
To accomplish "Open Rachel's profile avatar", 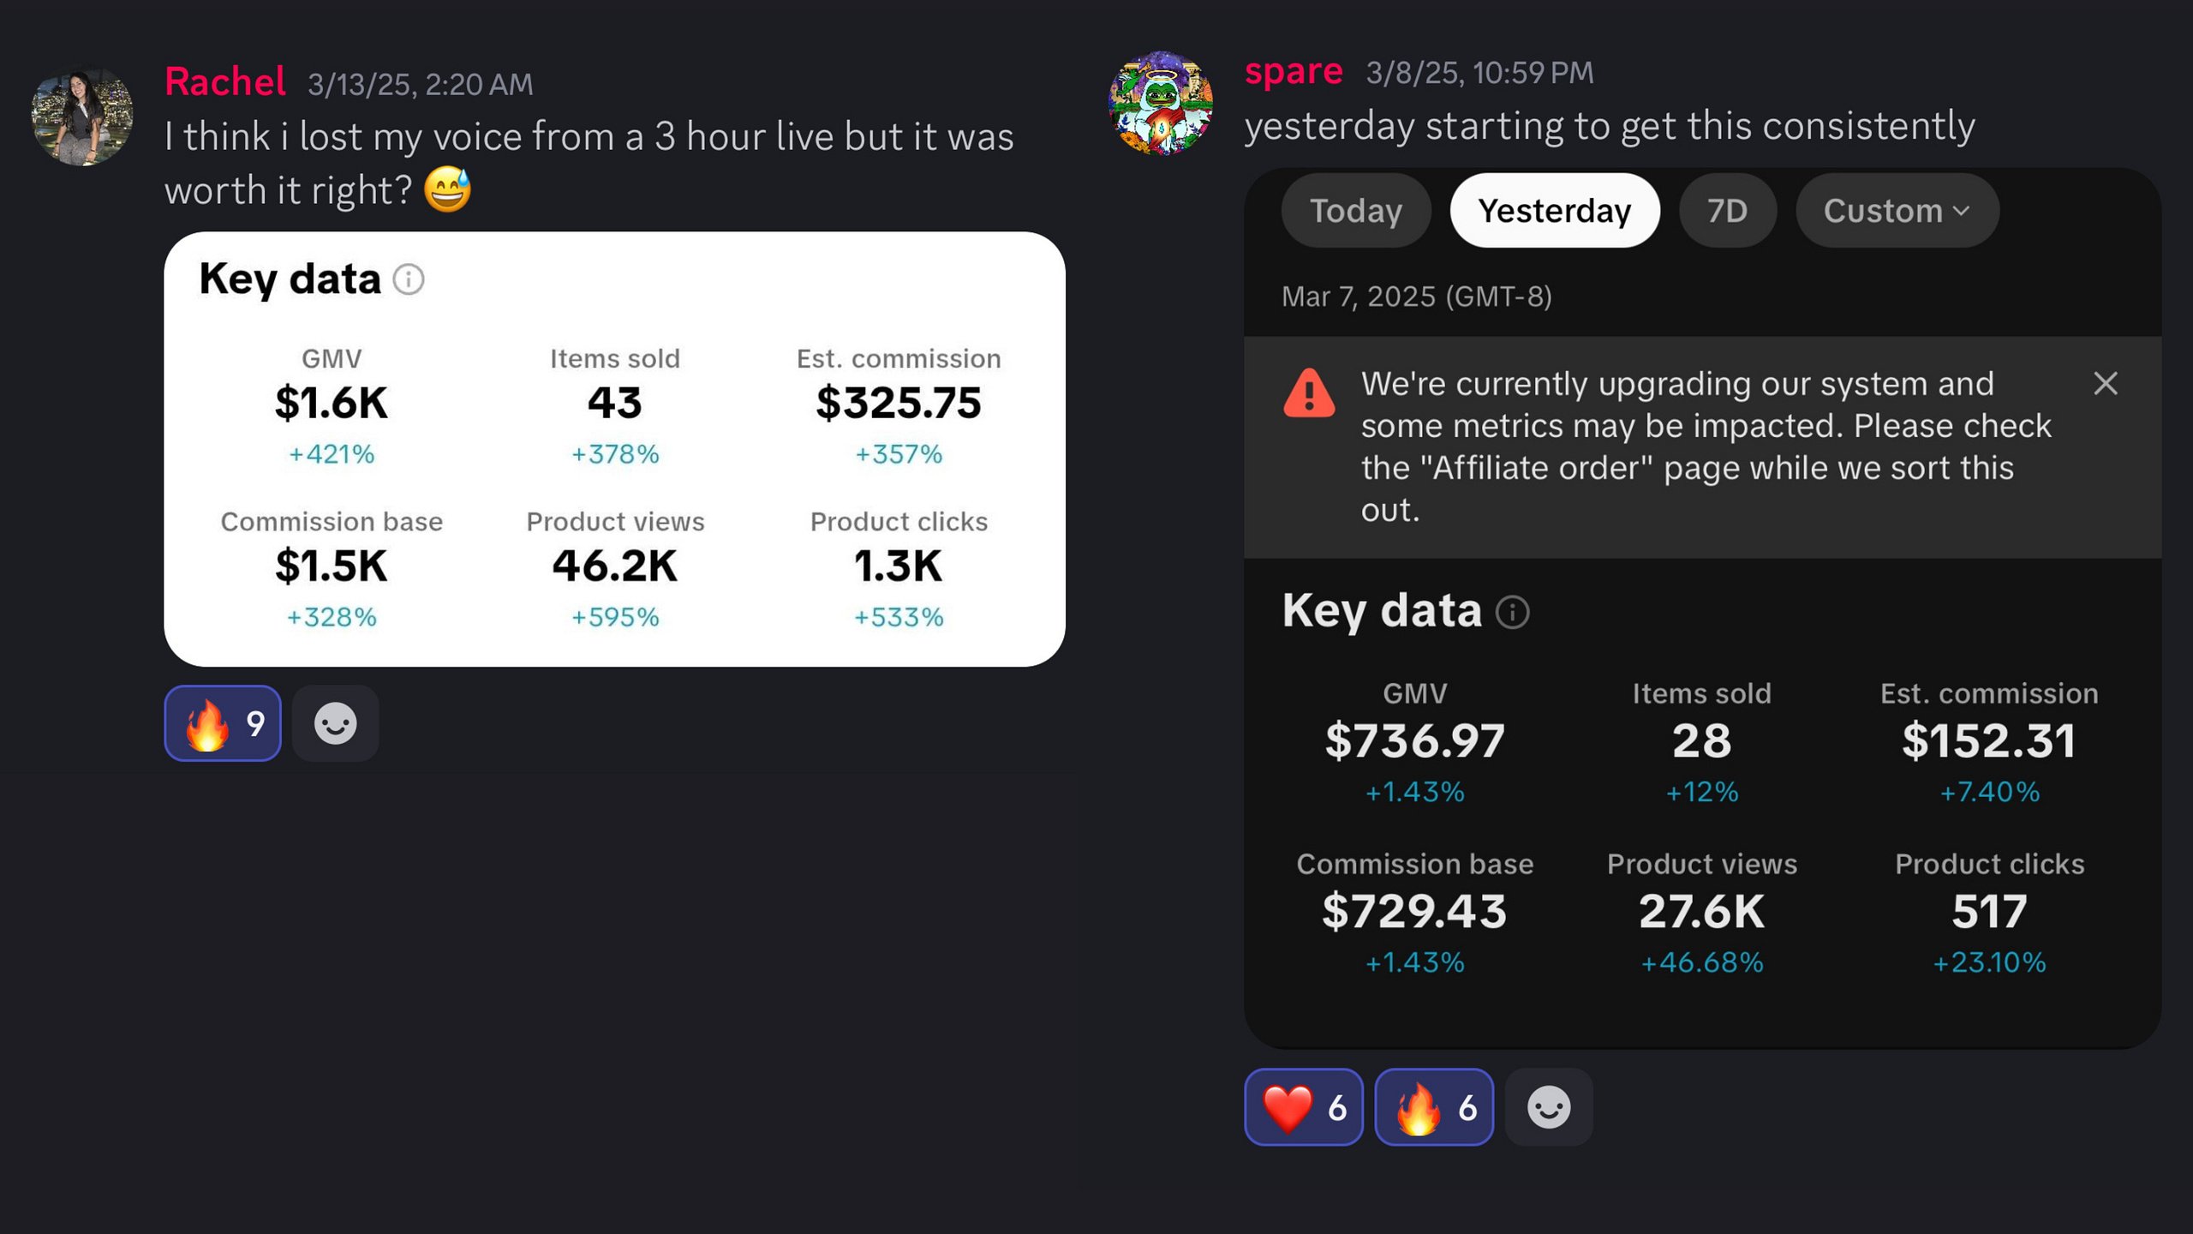I will tap(82, 116).
